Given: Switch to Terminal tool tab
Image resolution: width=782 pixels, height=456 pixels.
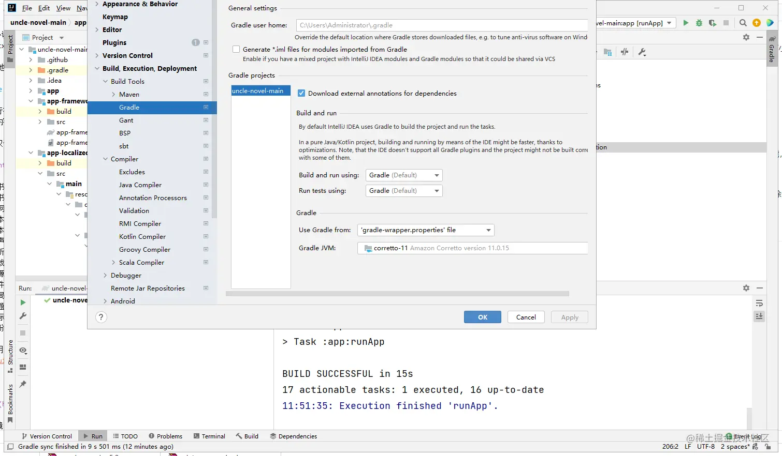Looking at the screenshot, I should [x=209, y=436].
